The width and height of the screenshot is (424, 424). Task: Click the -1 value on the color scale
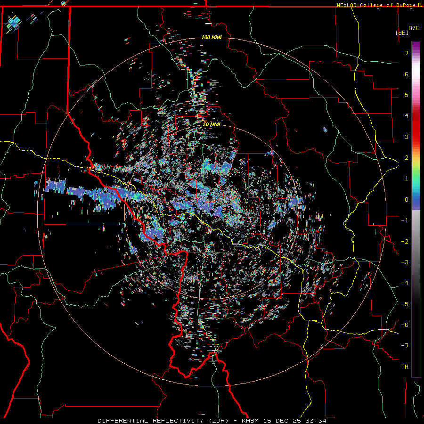(405, 220)
